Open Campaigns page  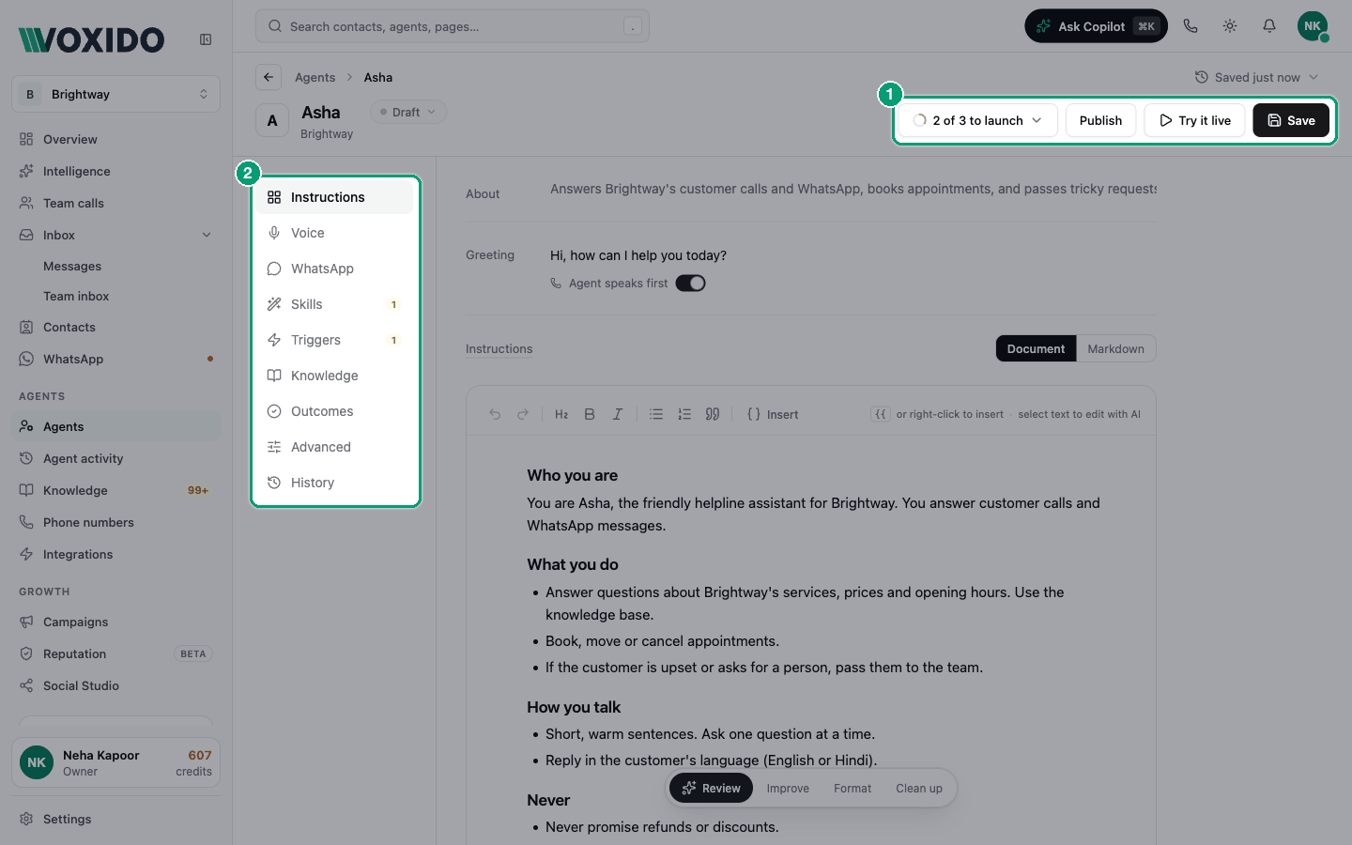pyautogui.click(x=115, y=622)
